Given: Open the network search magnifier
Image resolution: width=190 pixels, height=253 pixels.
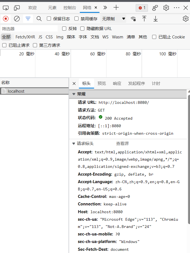Looking at the screenshot, I should 39,19.
